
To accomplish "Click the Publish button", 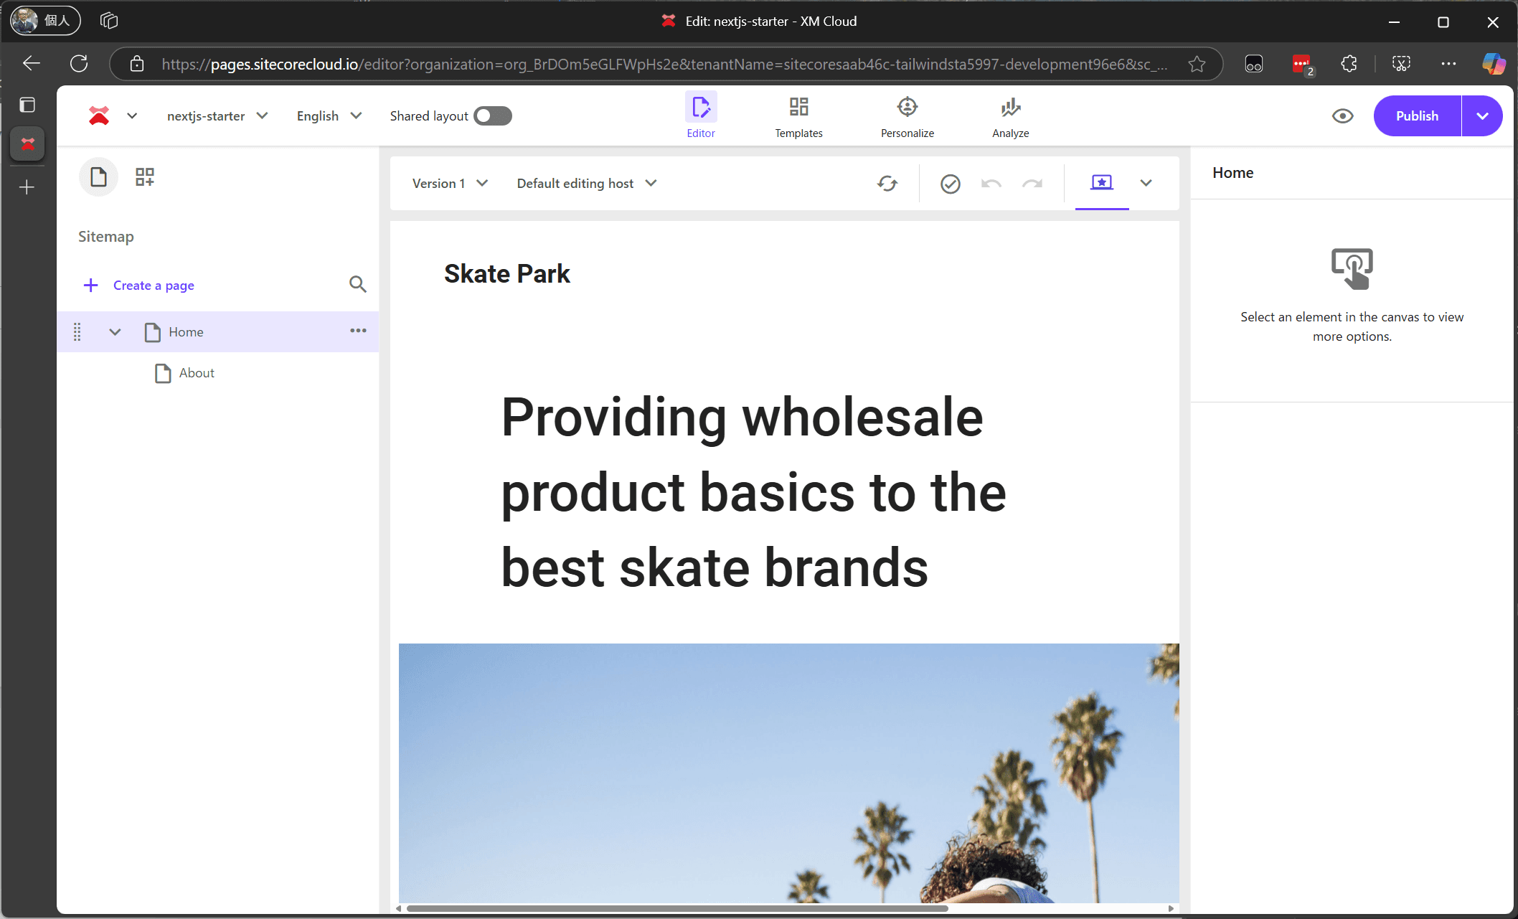I will point(1417,116).
